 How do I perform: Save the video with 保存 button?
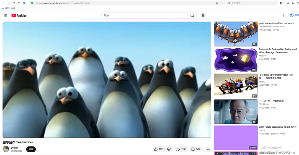click(196, 149)
